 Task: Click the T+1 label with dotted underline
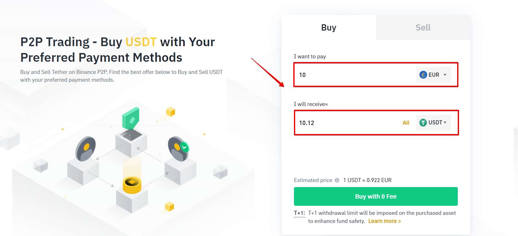[x=299, y=213]
